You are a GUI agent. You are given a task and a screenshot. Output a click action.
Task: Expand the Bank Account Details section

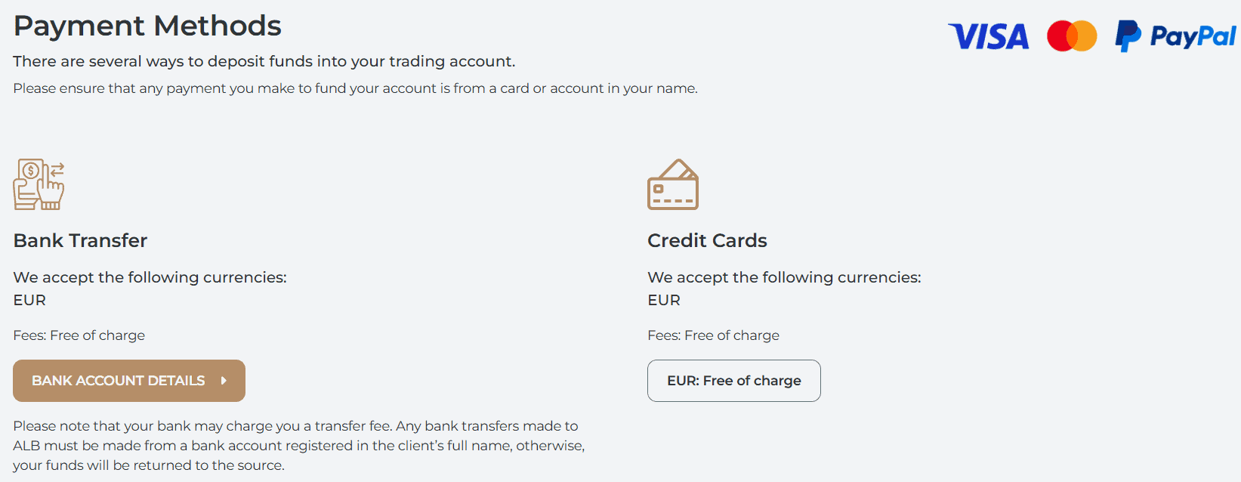(x=128, y=381)
